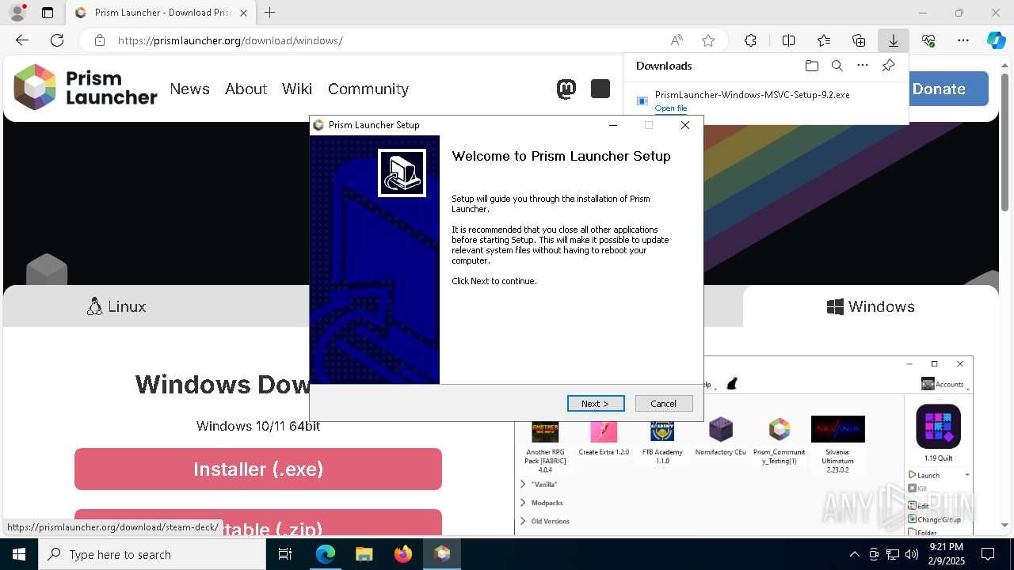The width and height of the screenshot is (1014, 570).
Task: Select the Nomifactory CEu instance
Action: (x=720, y=437)
